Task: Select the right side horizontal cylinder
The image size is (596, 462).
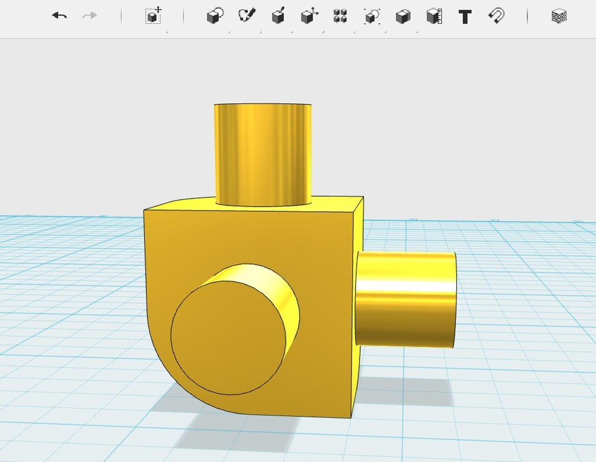Action: pos(406,299)
